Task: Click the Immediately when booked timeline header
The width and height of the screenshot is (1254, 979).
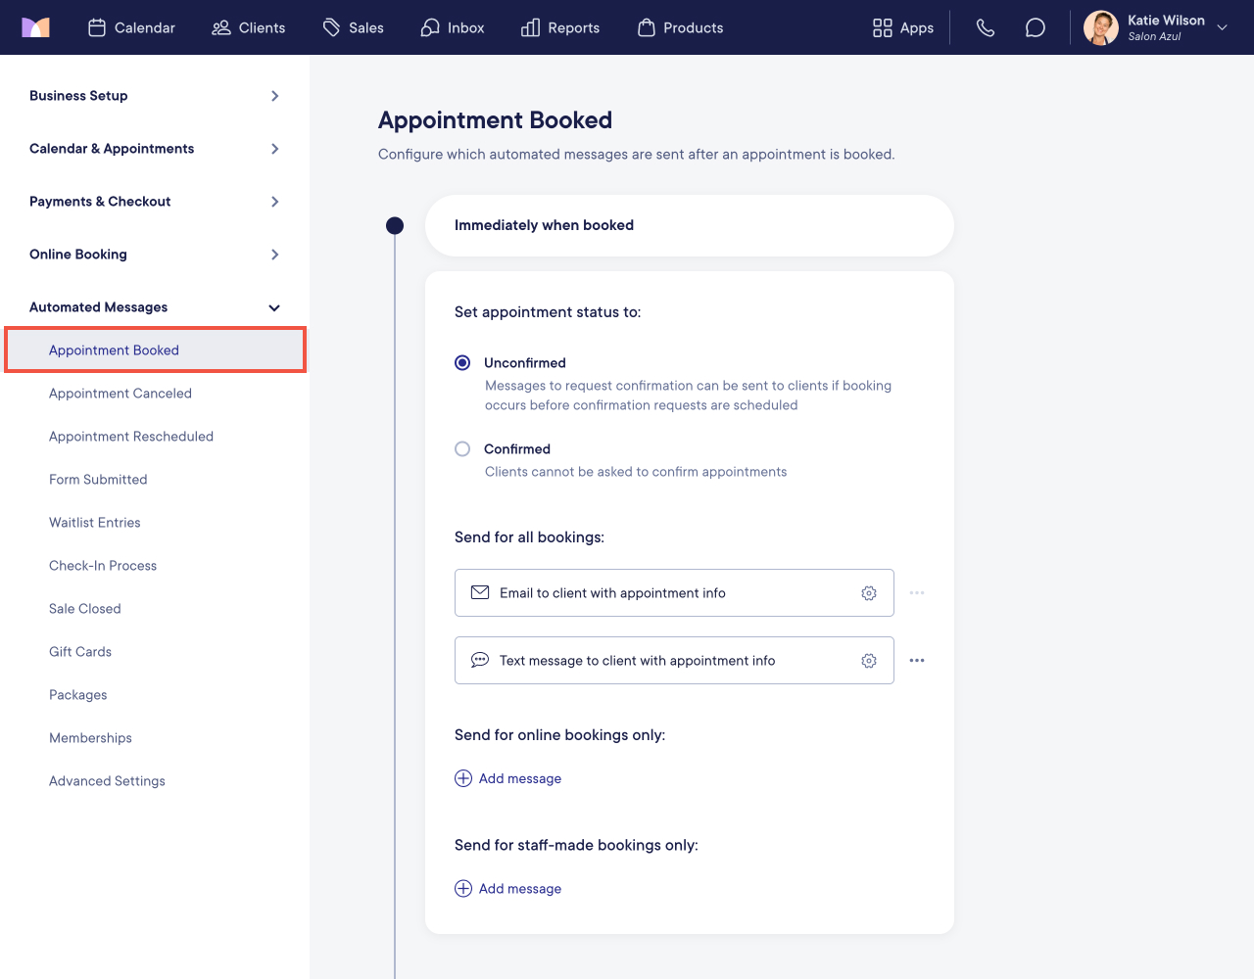Action: pyautogui.click(x=689, y=225)
